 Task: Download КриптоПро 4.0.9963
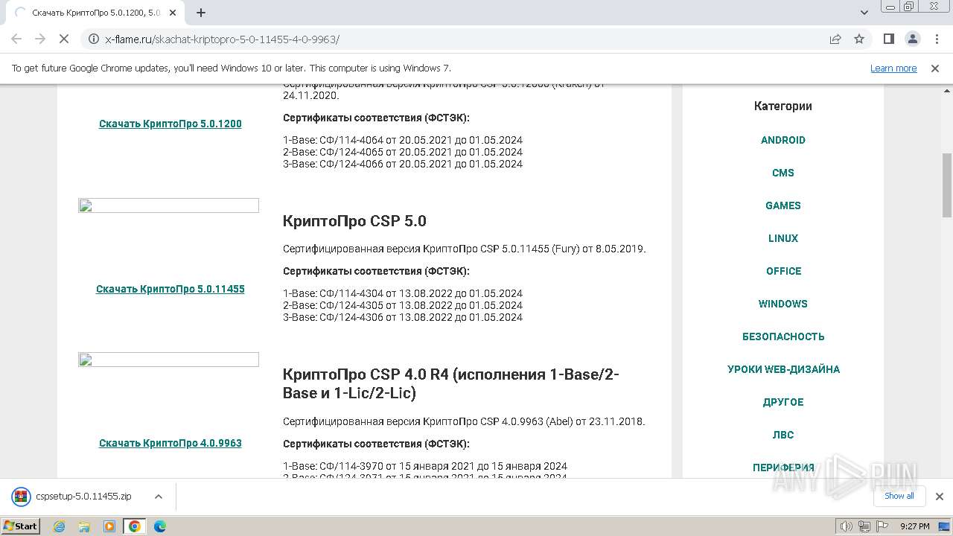click(x=170, y=443)
